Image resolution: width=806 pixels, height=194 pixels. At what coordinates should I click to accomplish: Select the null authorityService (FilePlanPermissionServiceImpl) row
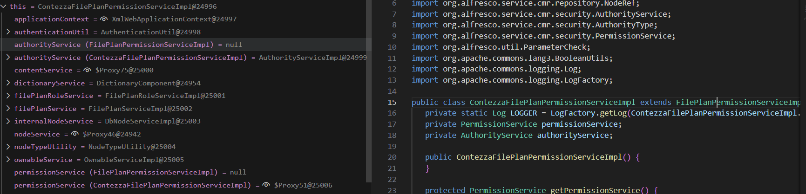coord(128,45)
